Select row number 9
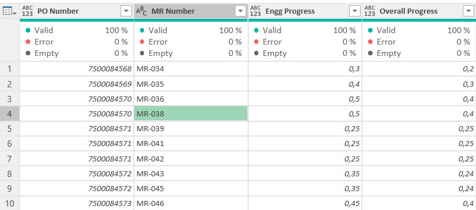The width and height of the screenshot is (476, 210). coord(10,188)
